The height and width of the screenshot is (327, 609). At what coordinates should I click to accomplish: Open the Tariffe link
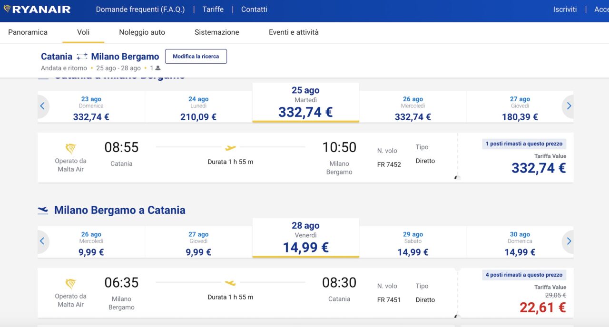(x=213, y=10)
